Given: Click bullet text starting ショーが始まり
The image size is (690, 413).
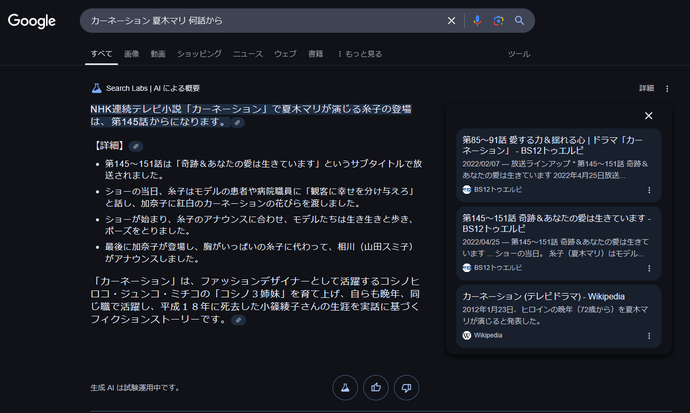Looking at the screenshot, I should point(260,225).
